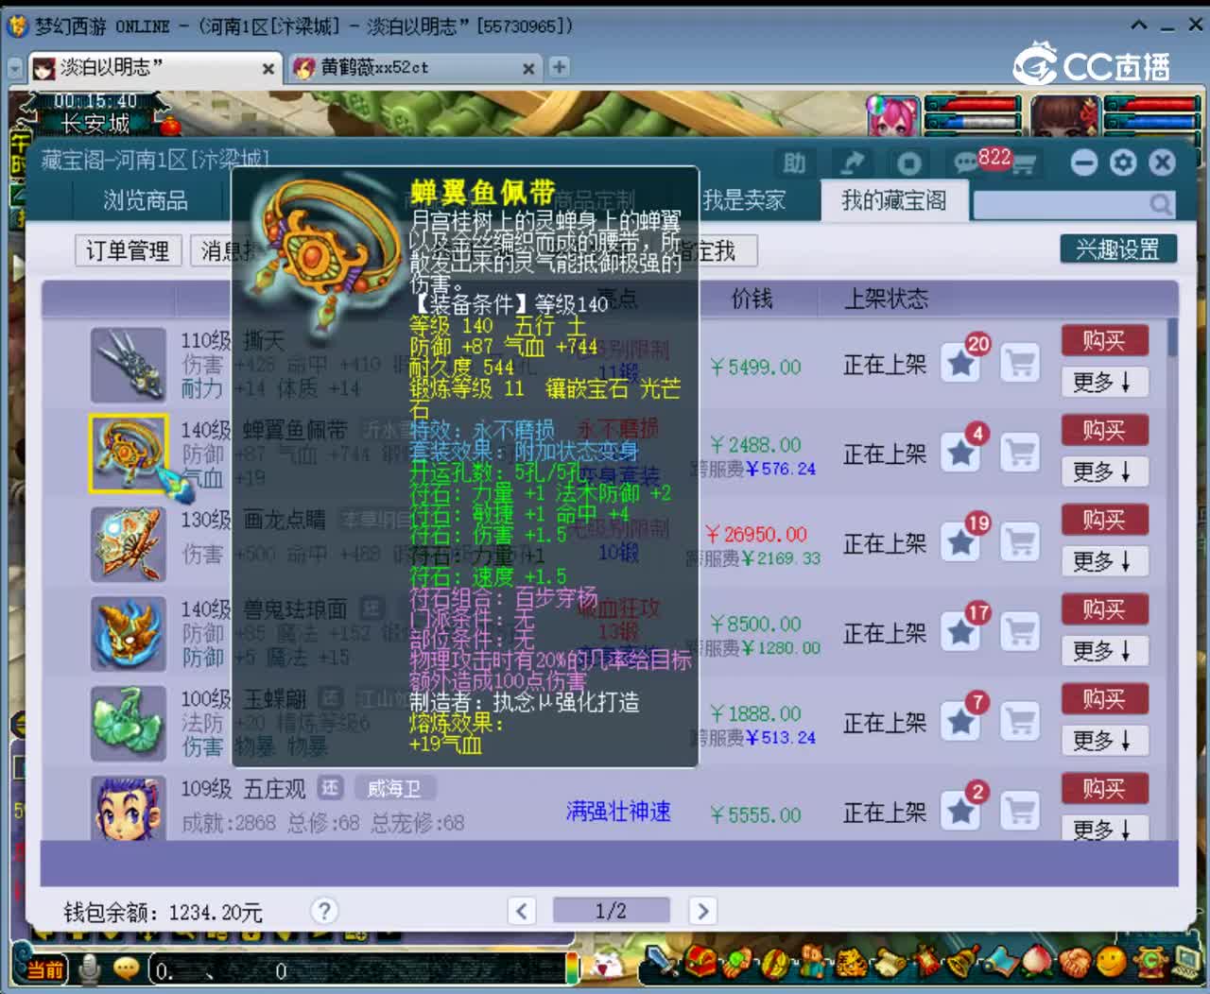Open 兴趣设置 interest settings

pos(1118,249)
